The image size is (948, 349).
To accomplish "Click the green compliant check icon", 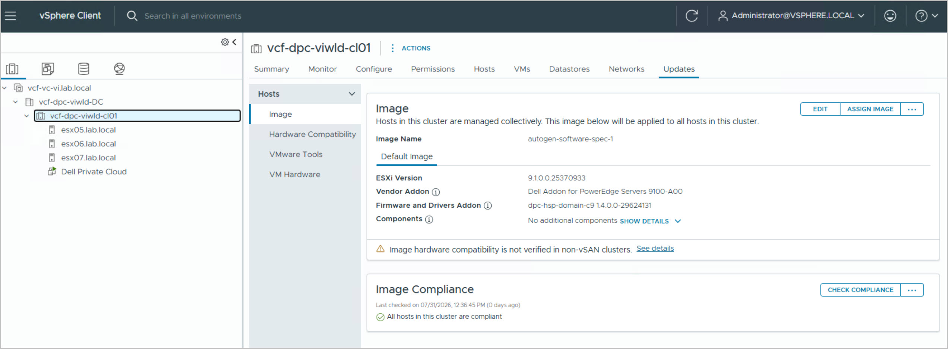I will click(x=380, y=317).
